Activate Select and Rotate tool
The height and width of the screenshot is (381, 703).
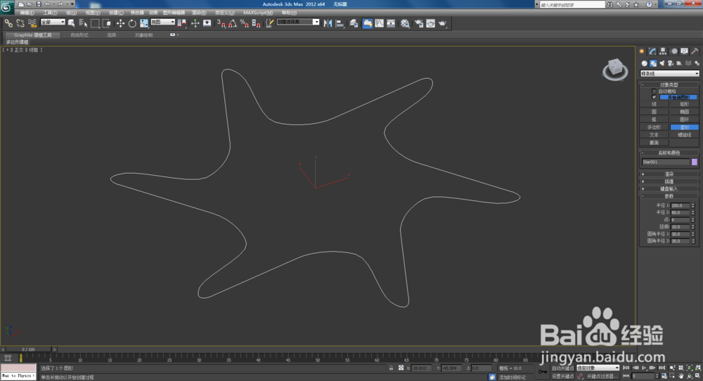(x=132, y=23)
